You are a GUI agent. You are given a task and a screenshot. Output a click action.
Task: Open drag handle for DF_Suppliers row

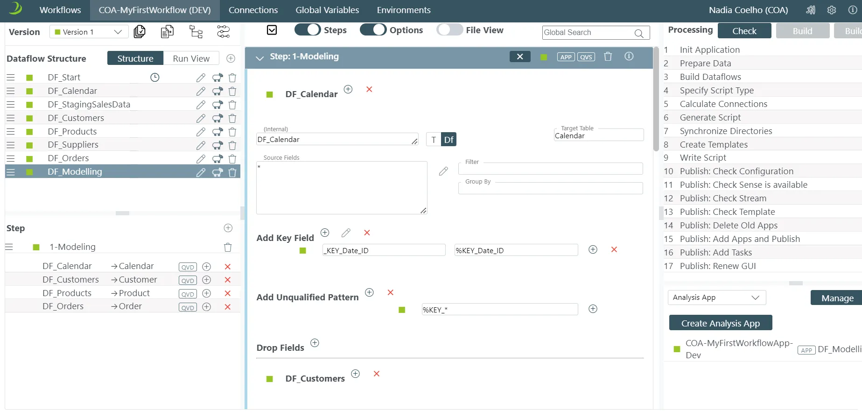pyautogui.click(x=11, y=145)
